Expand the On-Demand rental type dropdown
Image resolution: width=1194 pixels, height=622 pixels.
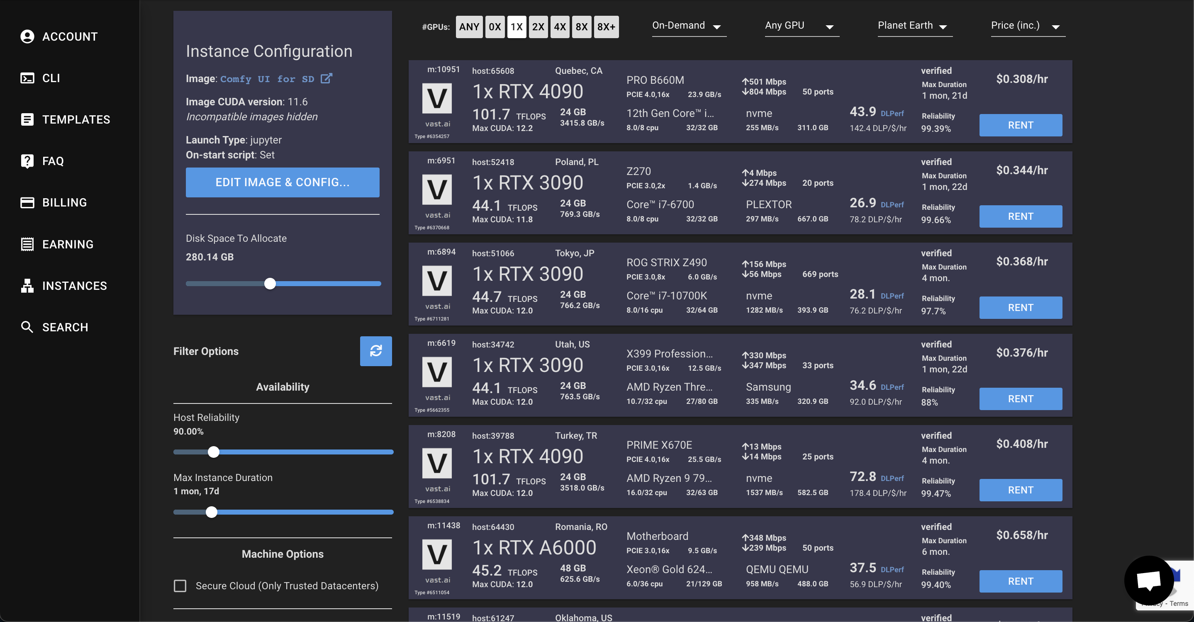coord(688,26)
